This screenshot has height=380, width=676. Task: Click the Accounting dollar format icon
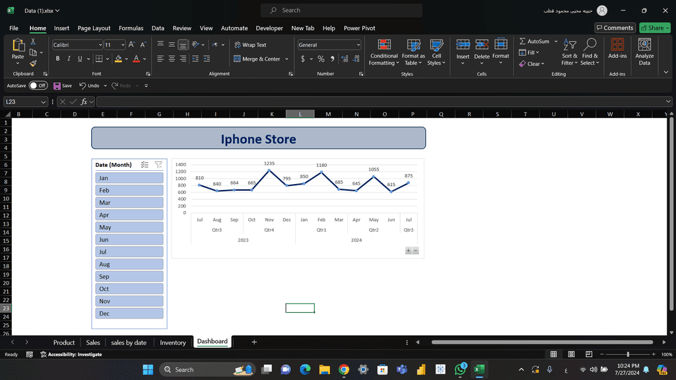(x=303, y=59)
